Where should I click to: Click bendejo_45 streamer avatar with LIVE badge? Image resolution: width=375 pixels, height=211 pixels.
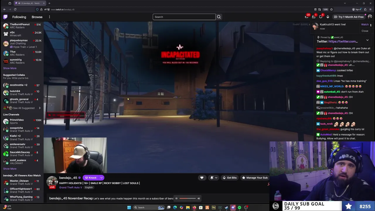(x=52, y=182)
